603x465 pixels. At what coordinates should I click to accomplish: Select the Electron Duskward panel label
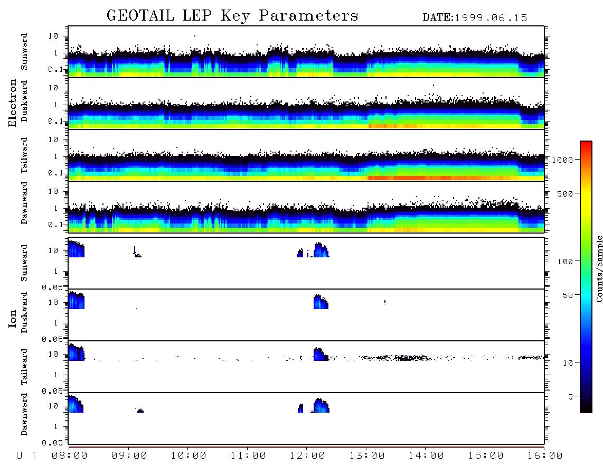(24, 101)
